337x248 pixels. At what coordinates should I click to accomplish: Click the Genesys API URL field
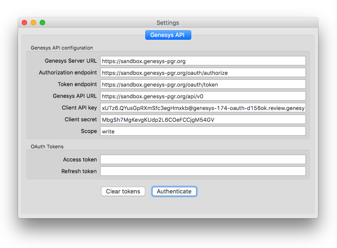[203, 96]
